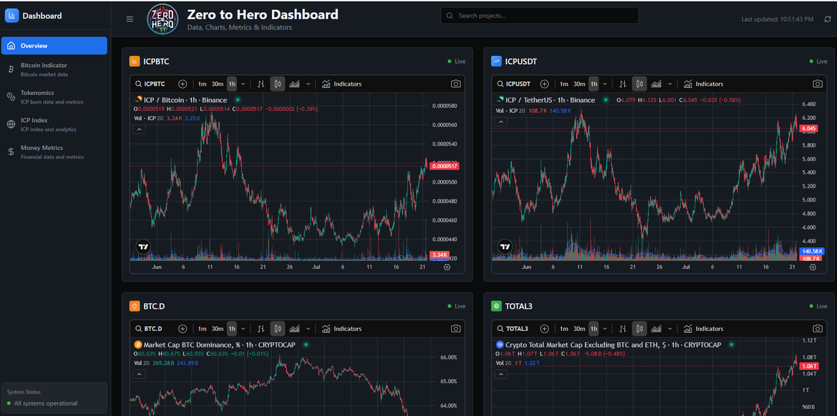
Task: Open interval dropdown on BTC.D chart
Action: click(x=243, y=329)
